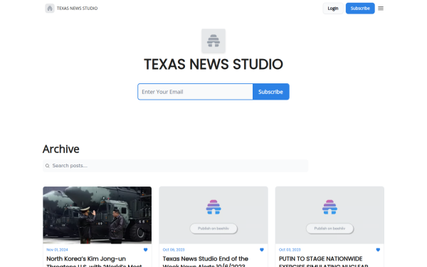Like the Putin nationwide exercise post

[378, 250]
